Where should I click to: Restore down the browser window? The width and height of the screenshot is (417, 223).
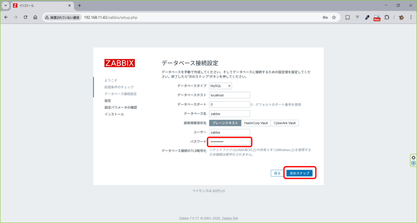tap(398, 5)
